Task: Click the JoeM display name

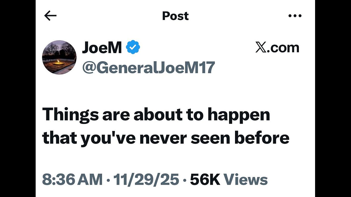Action: tap(102, 48)
